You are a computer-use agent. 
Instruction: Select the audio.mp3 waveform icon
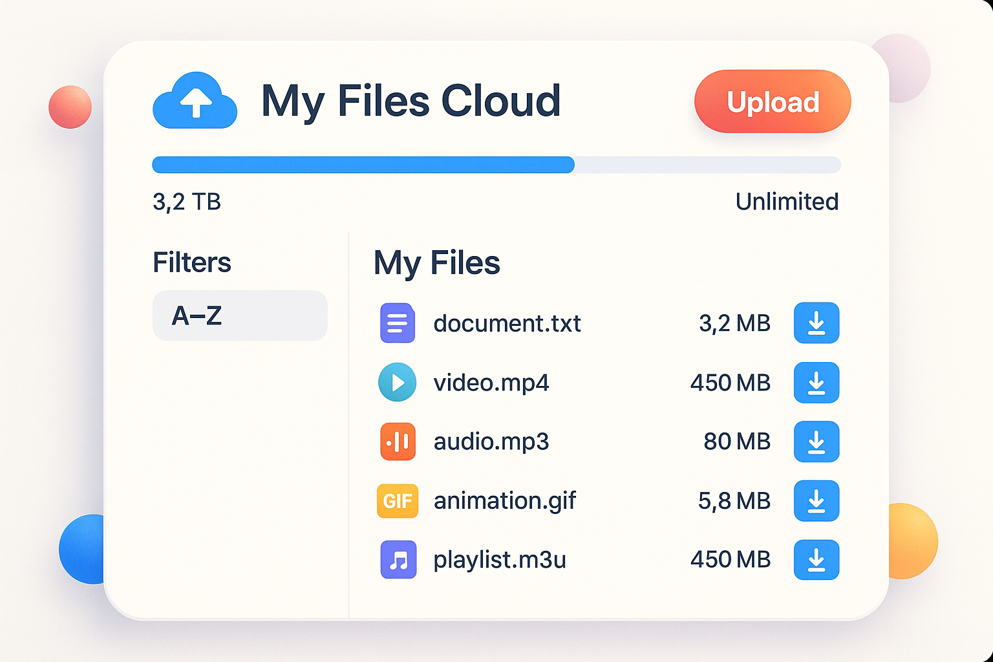[x=398, y=442]
